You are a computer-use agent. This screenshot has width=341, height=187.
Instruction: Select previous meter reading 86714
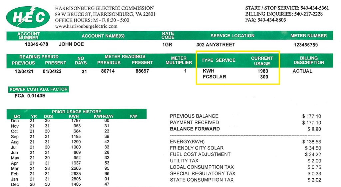point(108,71)
